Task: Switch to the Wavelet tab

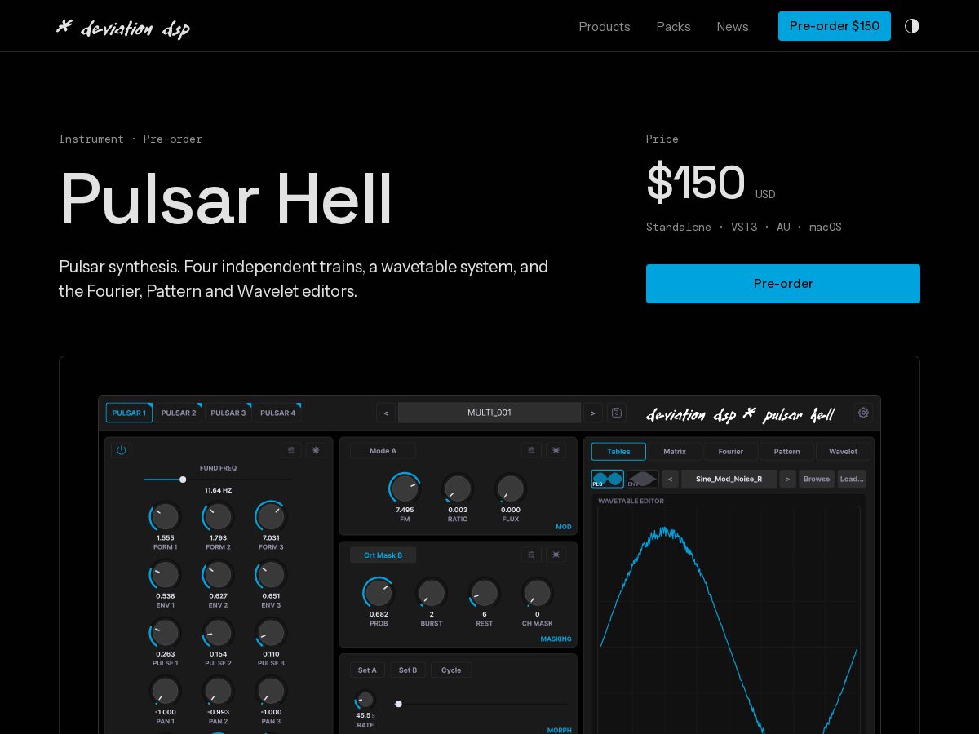Action: [843, 451]
